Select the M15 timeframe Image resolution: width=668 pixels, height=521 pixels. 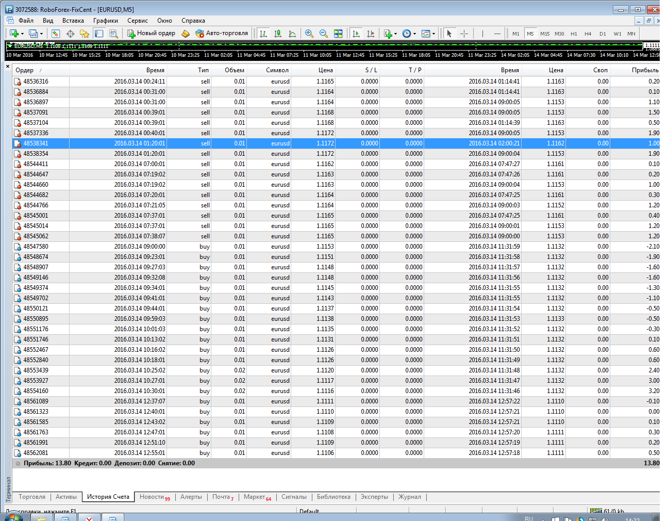545,34
